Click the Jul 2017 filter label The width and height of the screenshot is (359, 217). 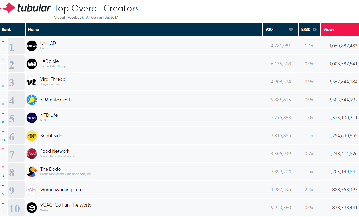click(111, 17)
